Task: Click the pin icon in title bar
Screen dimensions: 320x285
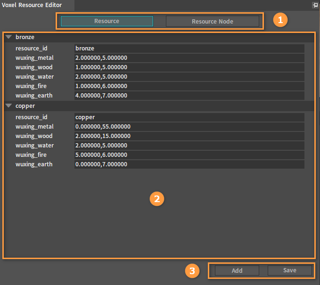Action: (x=315, y=5)
